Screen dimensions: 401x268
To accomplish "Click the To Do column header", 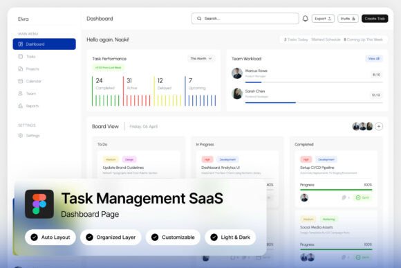I will tap(102, 145).
